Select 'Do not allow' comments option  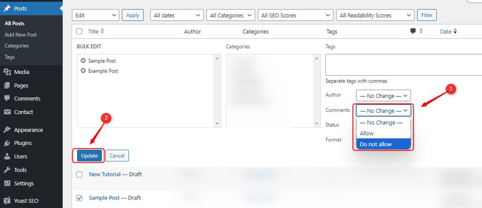(x=384, y=144)
